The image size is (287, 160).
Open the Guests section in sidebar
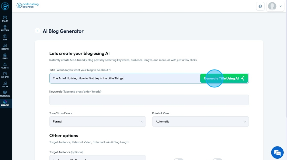coord(5,66)
